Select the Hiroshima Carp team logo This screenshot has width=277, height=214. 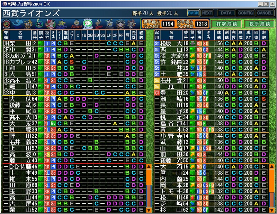tap(50, 24)
